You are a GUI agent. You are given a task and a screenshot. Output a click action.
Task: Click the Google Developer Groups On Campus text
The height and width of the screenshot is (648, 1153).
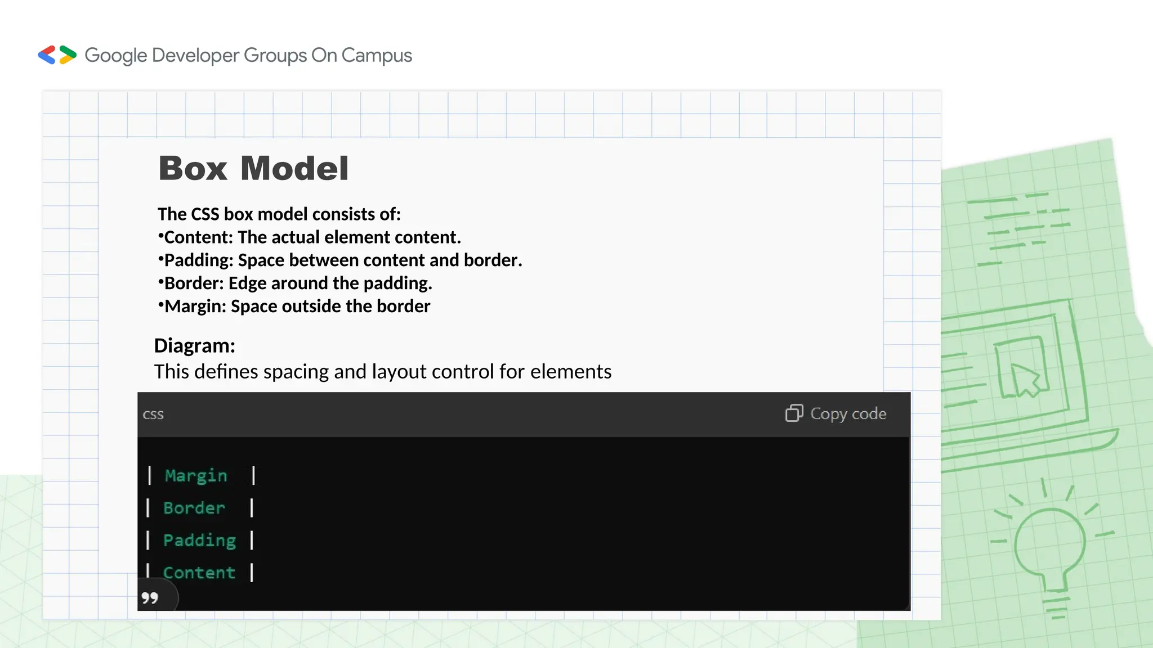click(248, 56)
